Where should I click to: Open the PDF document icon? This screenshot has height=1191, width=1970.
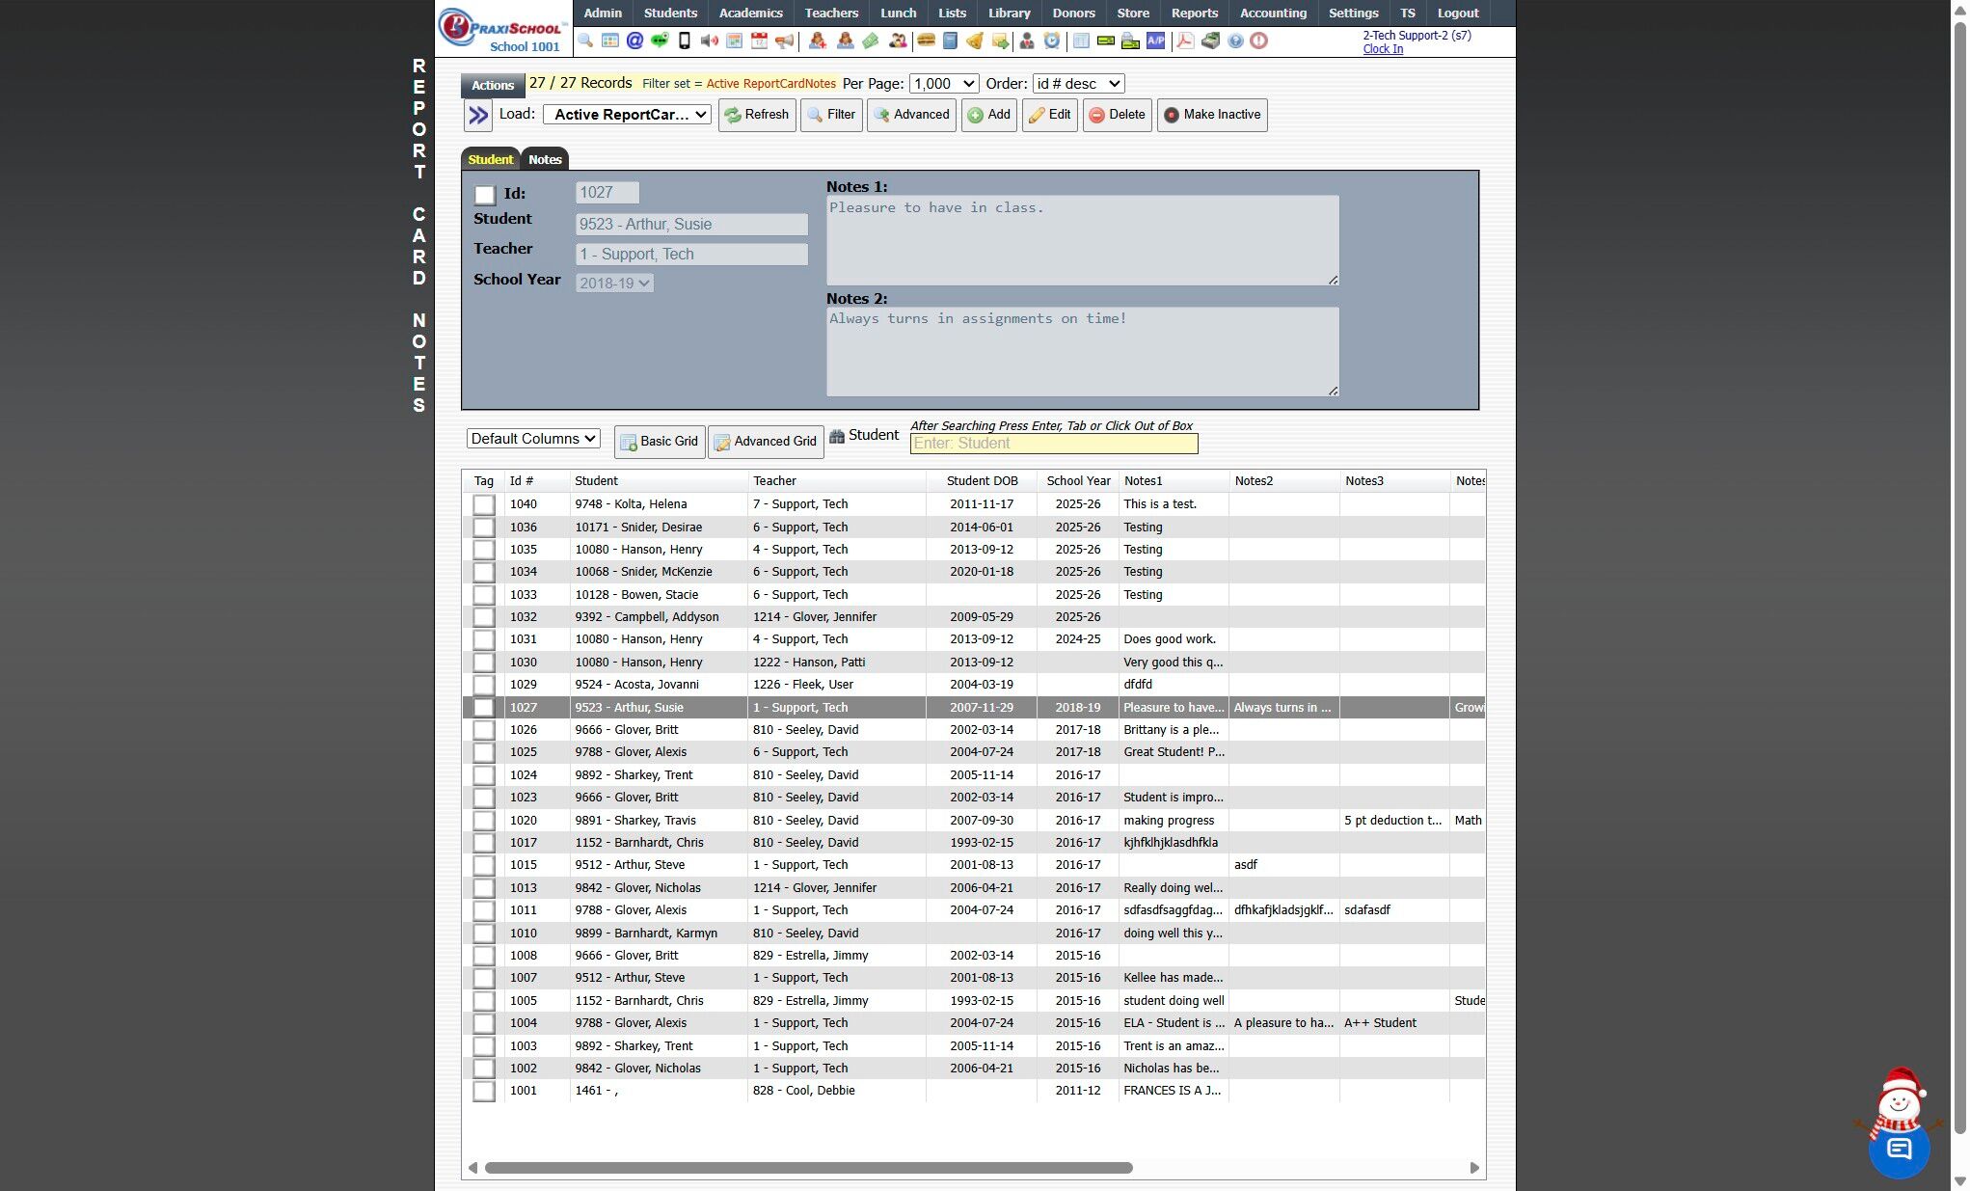coord(1185,41)
